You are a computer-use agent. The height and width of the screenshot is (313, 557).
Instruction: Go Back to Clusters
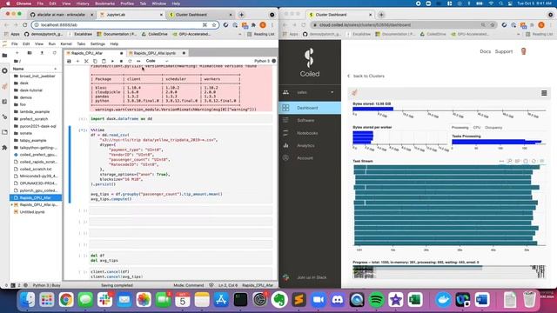[x=366, y=76]
